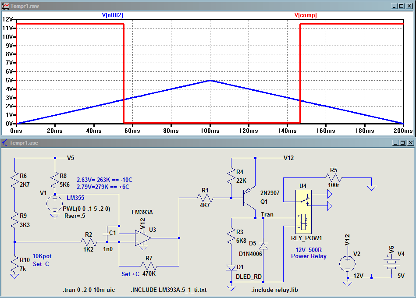Click the 12V label on the voltage axis
Viewport: 416px width, 298px height.
click(7, 19)
